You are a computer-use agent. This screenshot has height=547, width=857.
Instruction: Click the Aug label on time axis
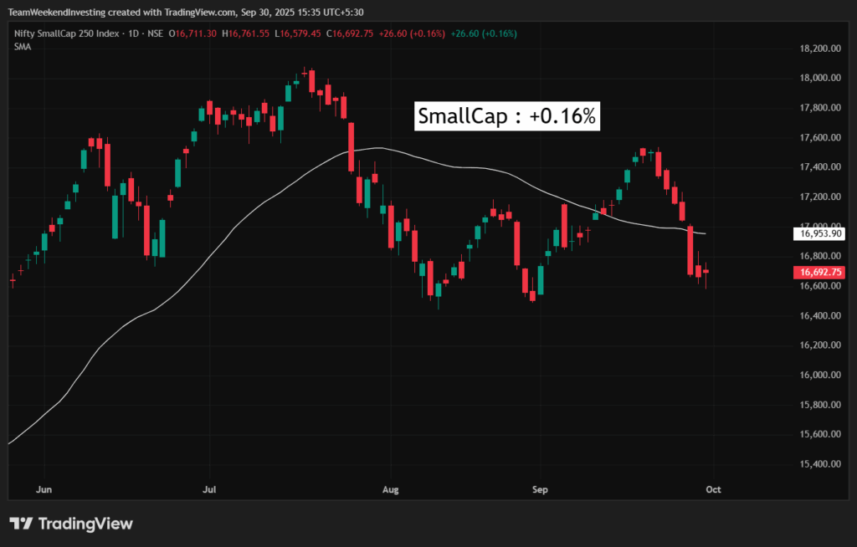(x=388, y=489)
